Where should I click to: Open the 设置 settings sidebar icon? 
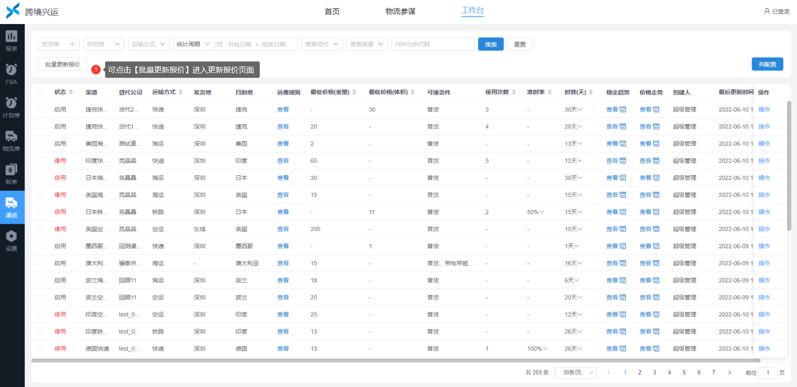[x=12, y=236]
